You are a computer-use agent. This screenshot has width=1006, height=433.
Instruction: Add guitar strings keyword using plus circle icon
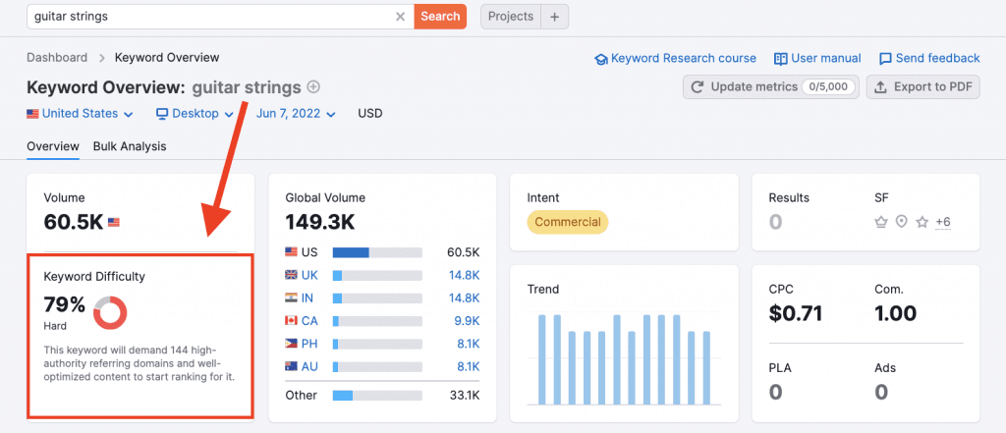pyautogui.click(x=314, y=86)
